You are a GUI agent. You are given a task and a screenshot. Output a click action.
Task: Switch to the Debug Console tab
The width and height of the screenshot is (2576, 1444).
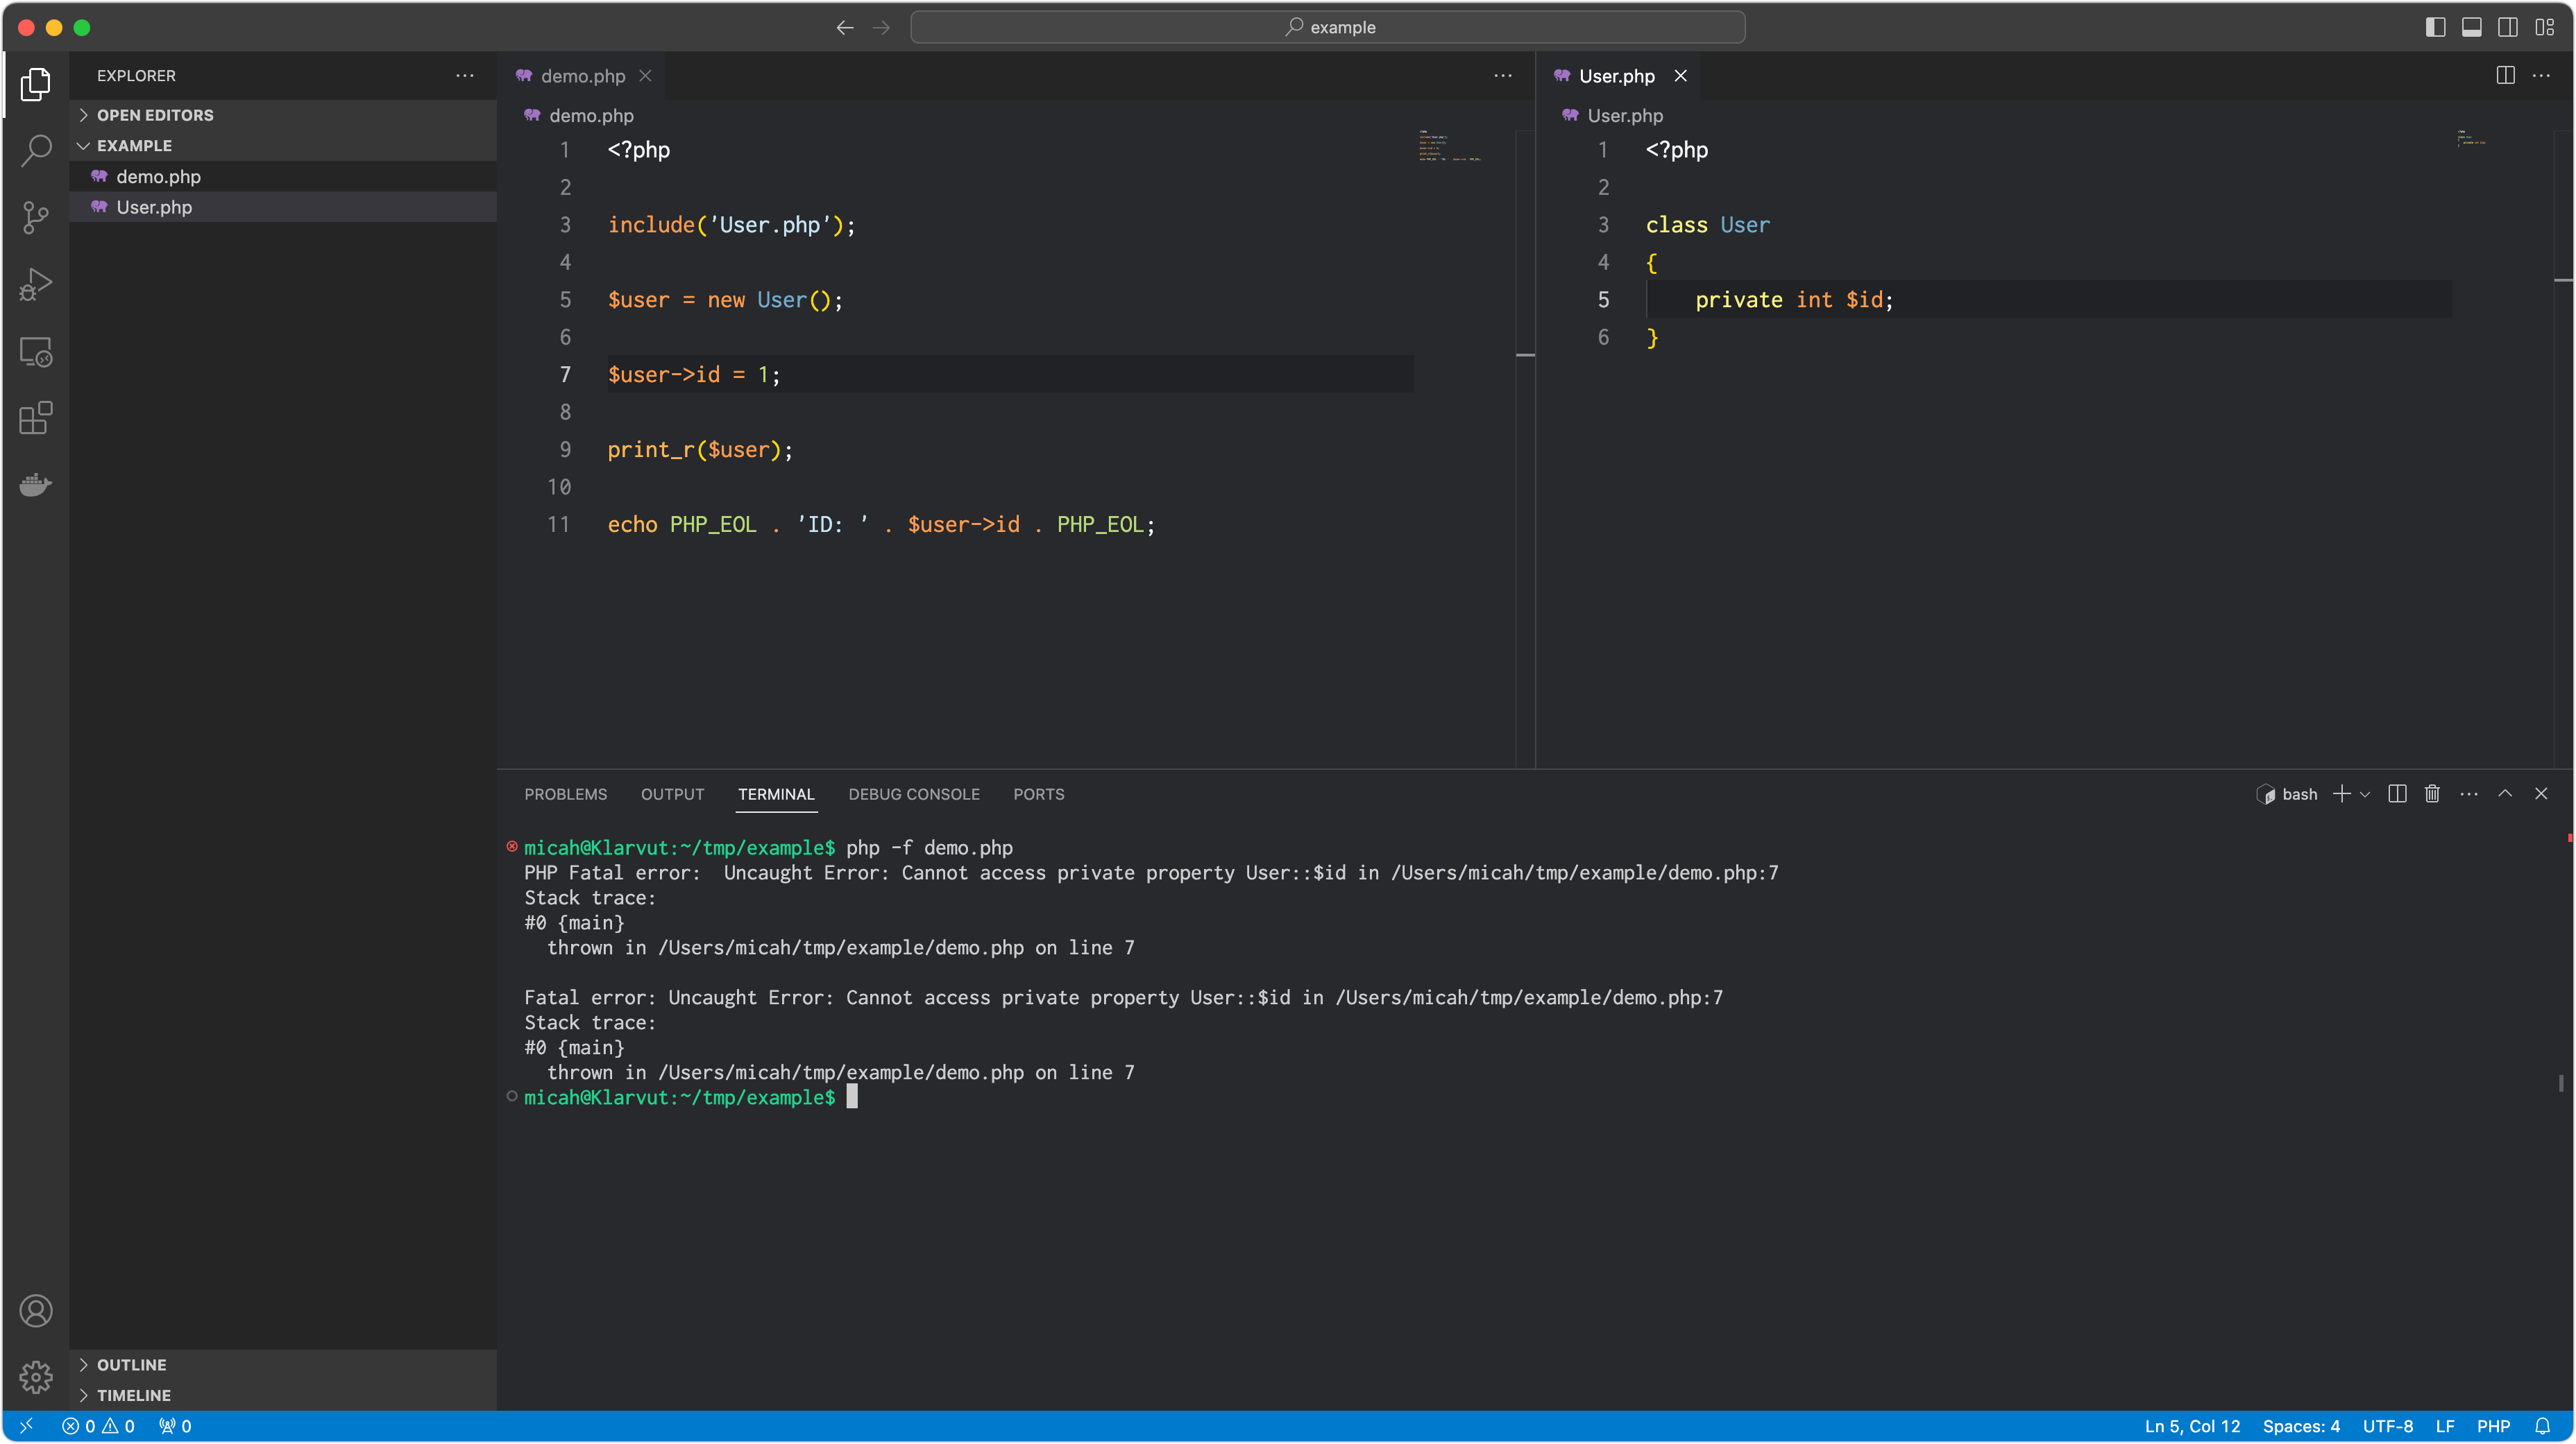913,793
